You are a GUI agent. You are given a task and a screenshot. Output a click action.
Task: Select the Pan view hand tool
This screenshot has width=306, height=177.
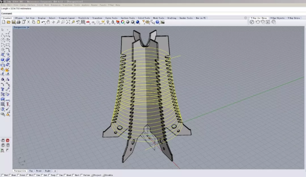click(48, 22)
